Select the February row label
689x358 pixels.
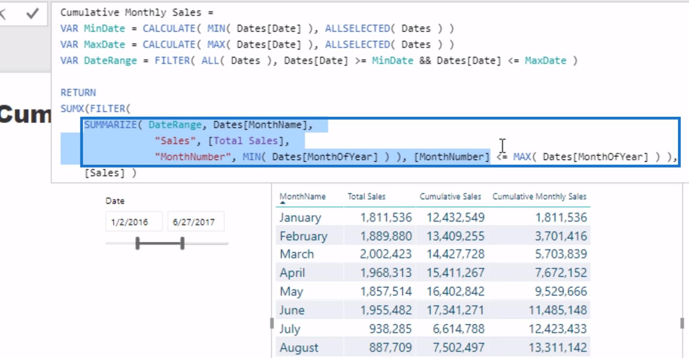pos(303,236)
